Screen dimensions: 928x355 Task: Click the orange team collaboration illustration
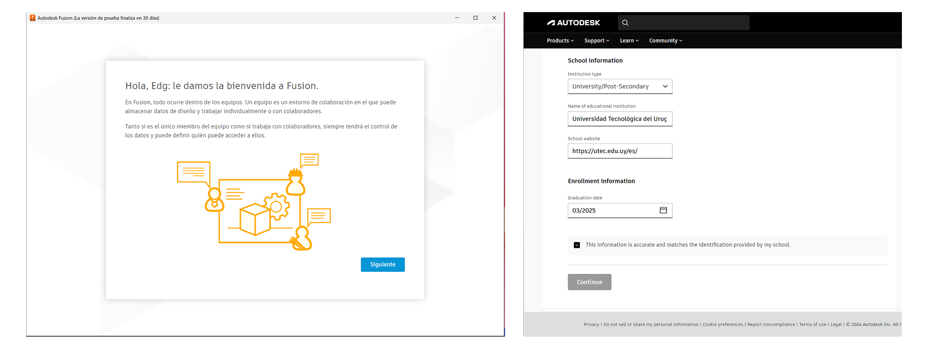(254, 202)
